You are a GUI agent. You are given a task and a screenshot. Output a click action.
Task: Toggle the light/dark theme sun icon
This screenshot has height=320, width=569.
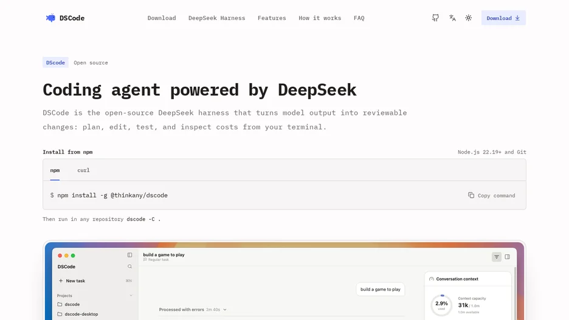[469, 18]
